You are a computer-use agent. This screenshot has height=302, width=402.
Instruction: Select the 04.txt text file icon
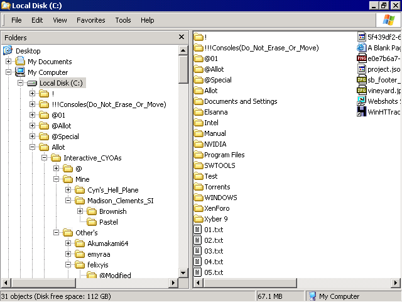197,261
